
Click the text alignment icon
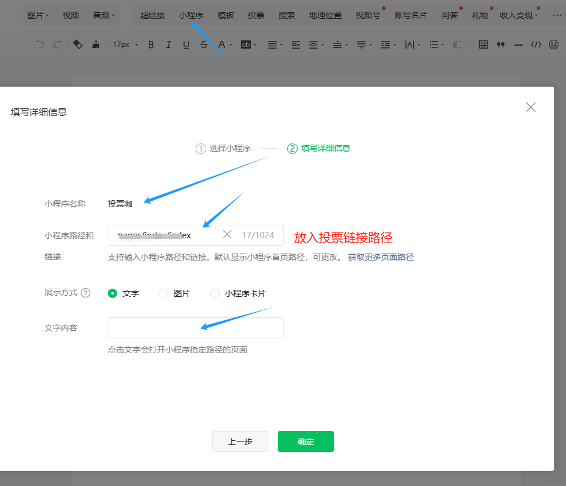pos(272,45)
